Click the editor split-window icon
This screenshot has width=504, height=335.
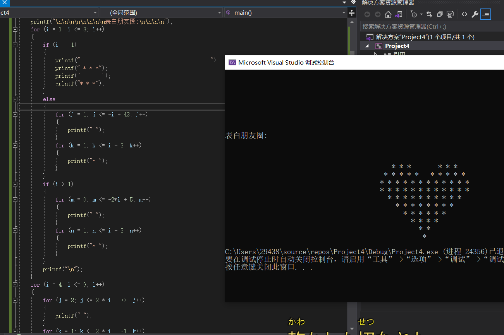coord(352,13)
